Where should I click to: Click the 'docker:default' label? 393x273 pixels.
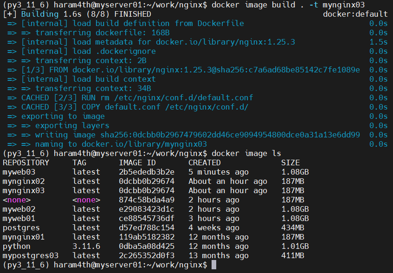click(355, 14)
